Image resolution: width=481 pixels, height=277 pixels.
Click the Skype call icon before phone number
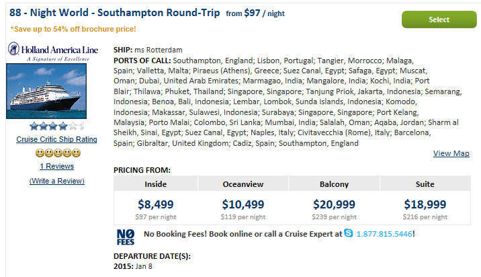tap(349, 233)
